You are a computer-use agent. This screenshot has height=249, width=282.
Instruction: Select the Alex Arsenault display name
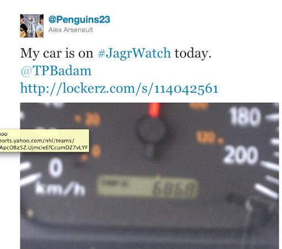coord(70,30)
